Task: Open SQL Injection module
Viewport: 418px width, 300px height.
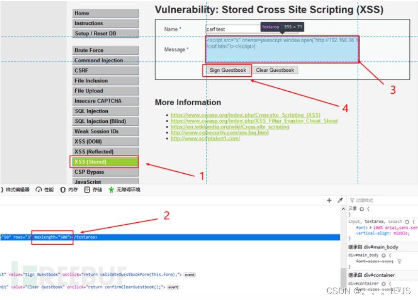Action: [105, 111]
